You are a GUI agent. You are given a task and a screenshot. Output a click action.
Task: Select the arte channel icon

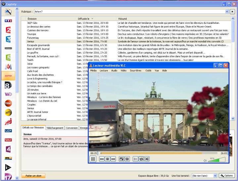[8, 76]
